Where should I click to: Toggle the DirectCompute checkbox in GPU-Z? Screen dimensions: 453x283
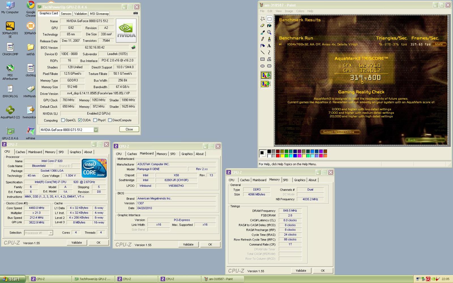pos(110,120)
